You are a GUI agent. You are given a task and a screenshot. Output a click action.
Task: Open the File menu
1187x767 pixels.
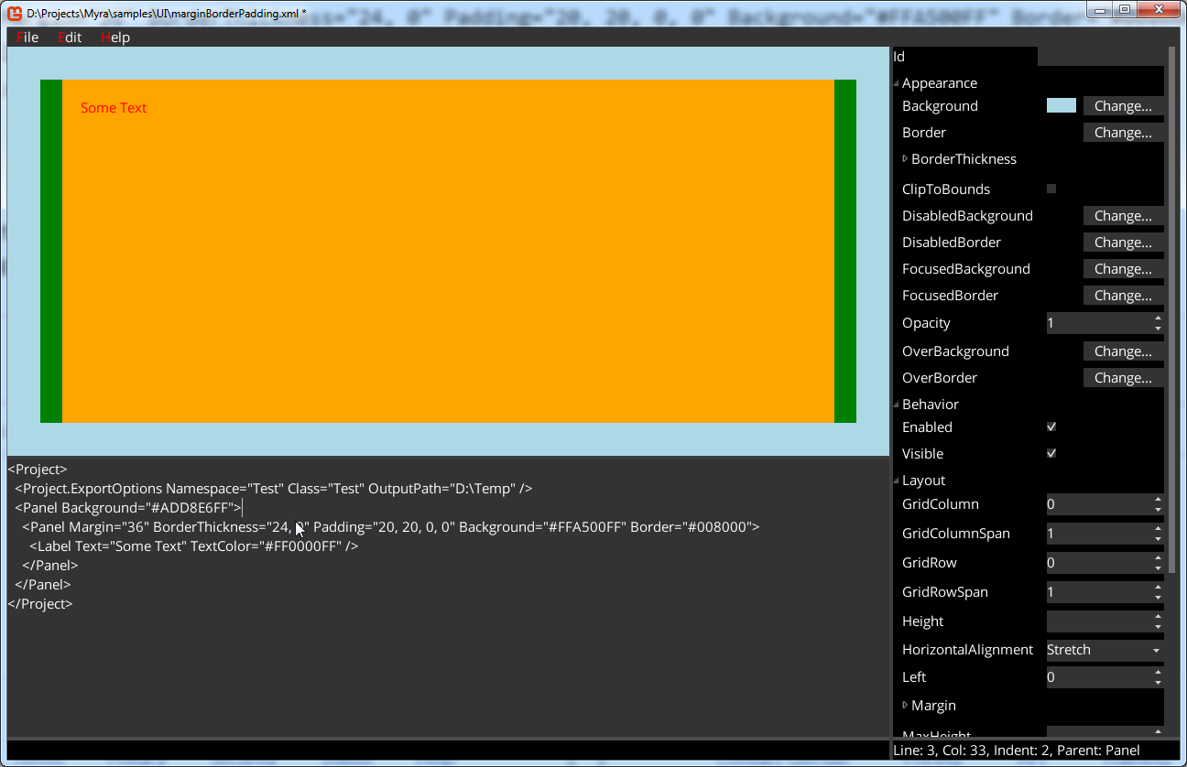(27, 38)
